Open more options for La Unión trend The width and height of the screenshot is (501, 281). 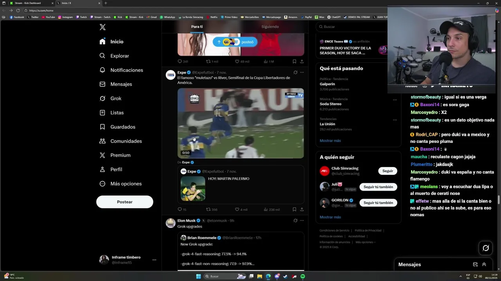tap(395, 120)
